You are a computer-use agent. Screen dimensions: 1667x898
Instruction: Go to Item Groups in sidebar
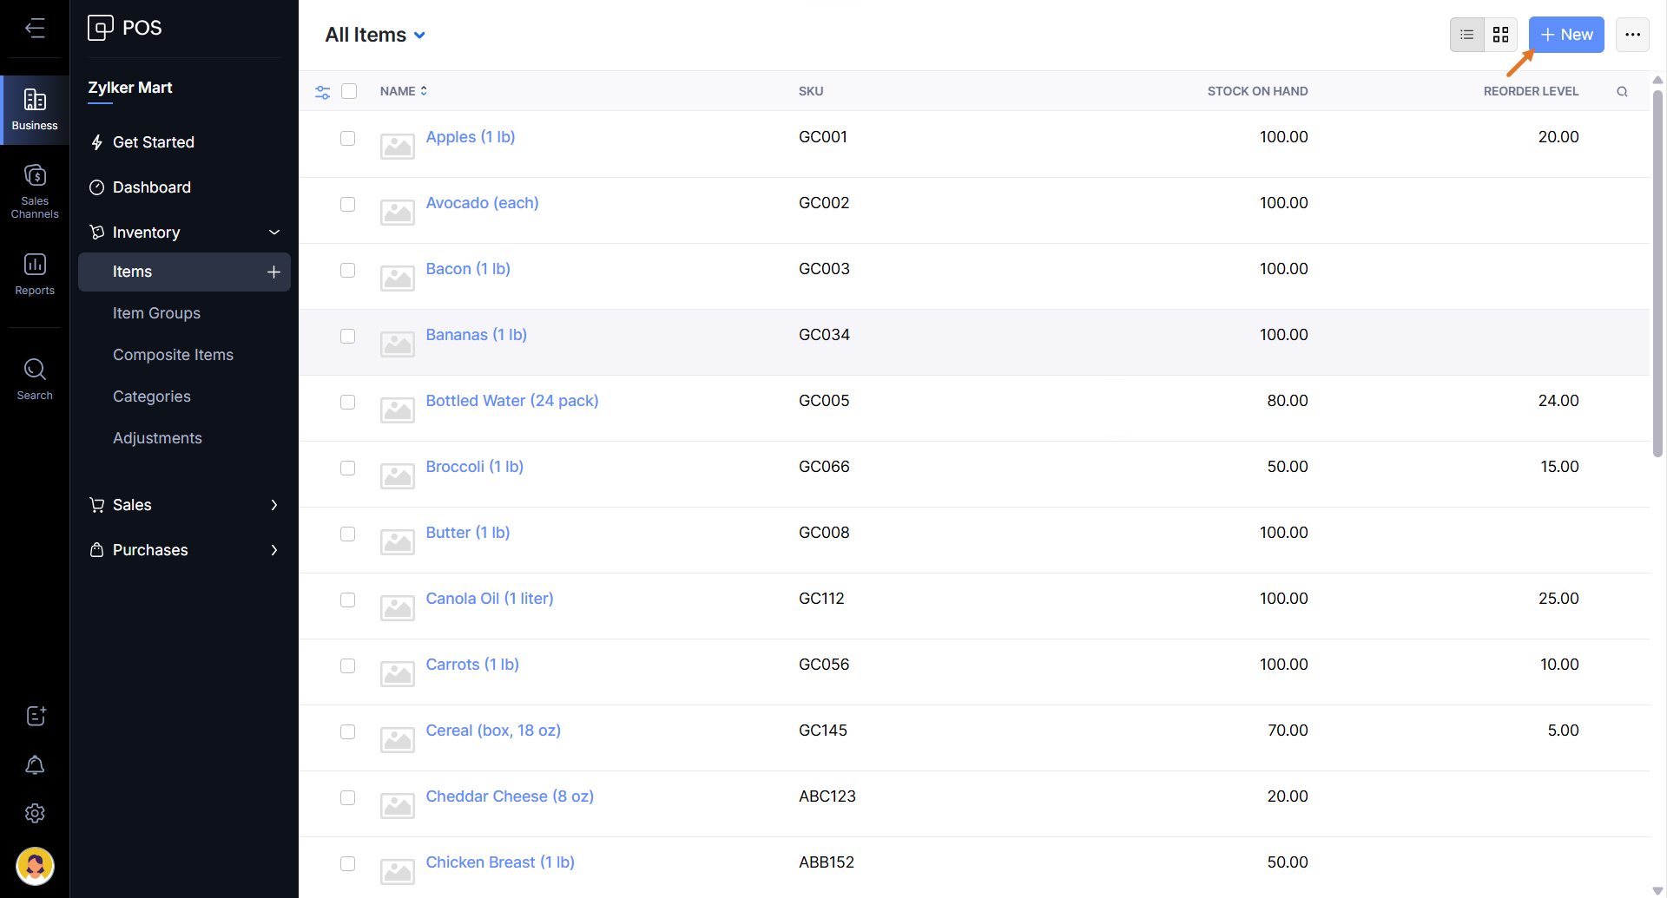(x=156, y=313)
